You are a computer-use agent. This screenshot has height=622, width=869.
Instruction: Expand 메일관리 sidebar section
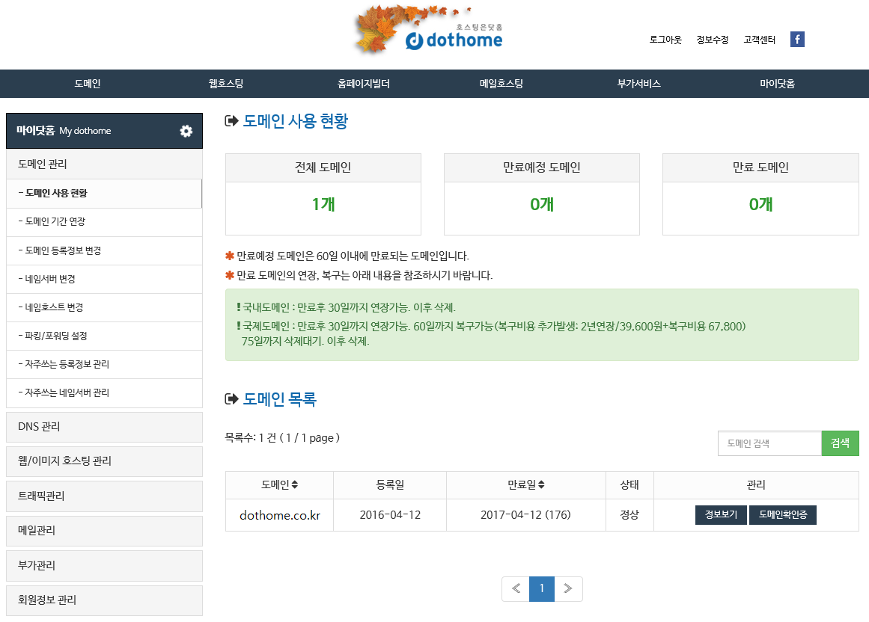pos(104,531)
